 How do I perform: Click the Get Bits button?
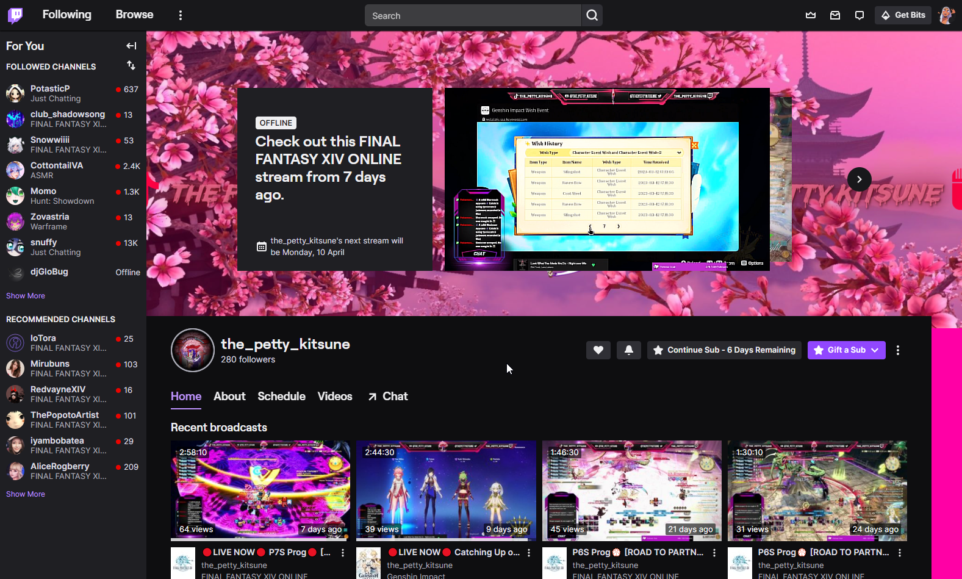click(903, 15)
